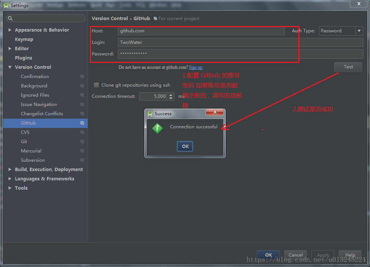This screenshot has height=267, width=370.
Task: Click the Connection timeout value field
Action: (153, 96)
